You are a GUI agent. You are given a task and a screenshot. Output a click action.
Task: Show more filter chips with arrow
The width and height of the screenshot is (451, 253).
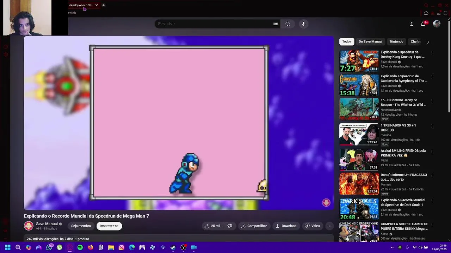point(428,42)
